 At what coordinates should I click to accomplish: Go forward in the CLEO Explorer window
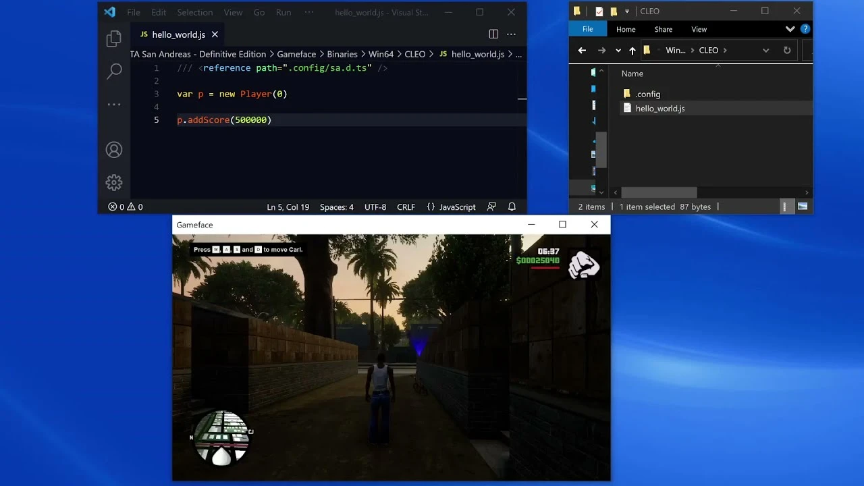(x=601, y=51)
